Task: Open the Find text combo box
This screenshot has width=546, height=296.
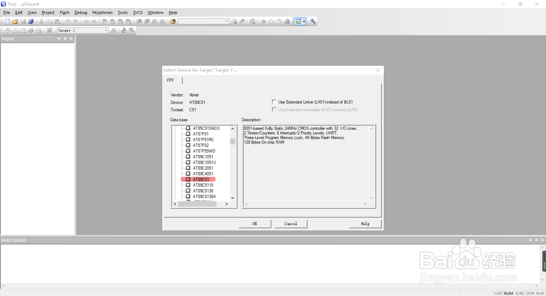Action: click(204, 21)
